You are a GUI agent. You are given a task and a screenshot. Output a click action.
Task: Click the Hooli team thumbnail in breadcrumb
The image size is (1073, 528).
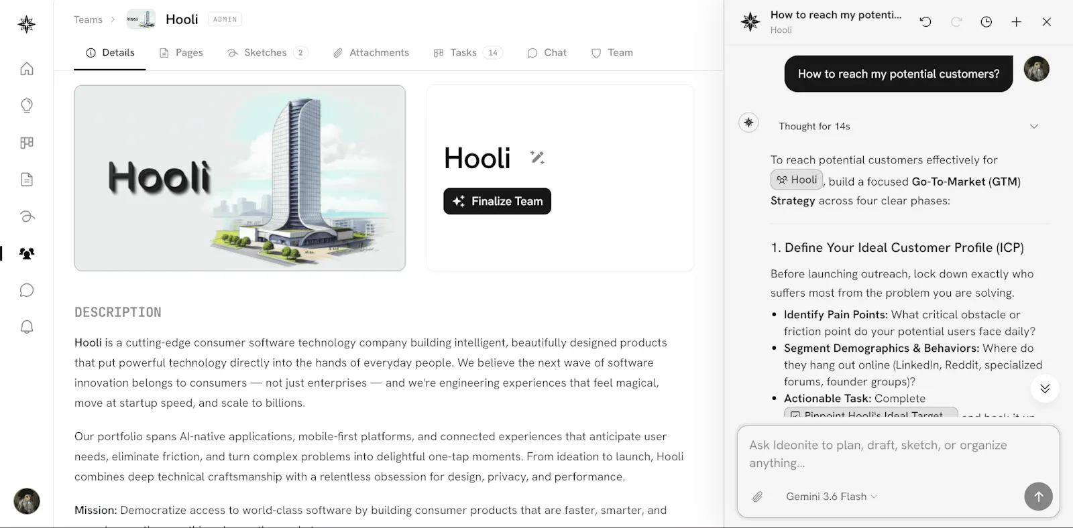click(x=141, y=19)
